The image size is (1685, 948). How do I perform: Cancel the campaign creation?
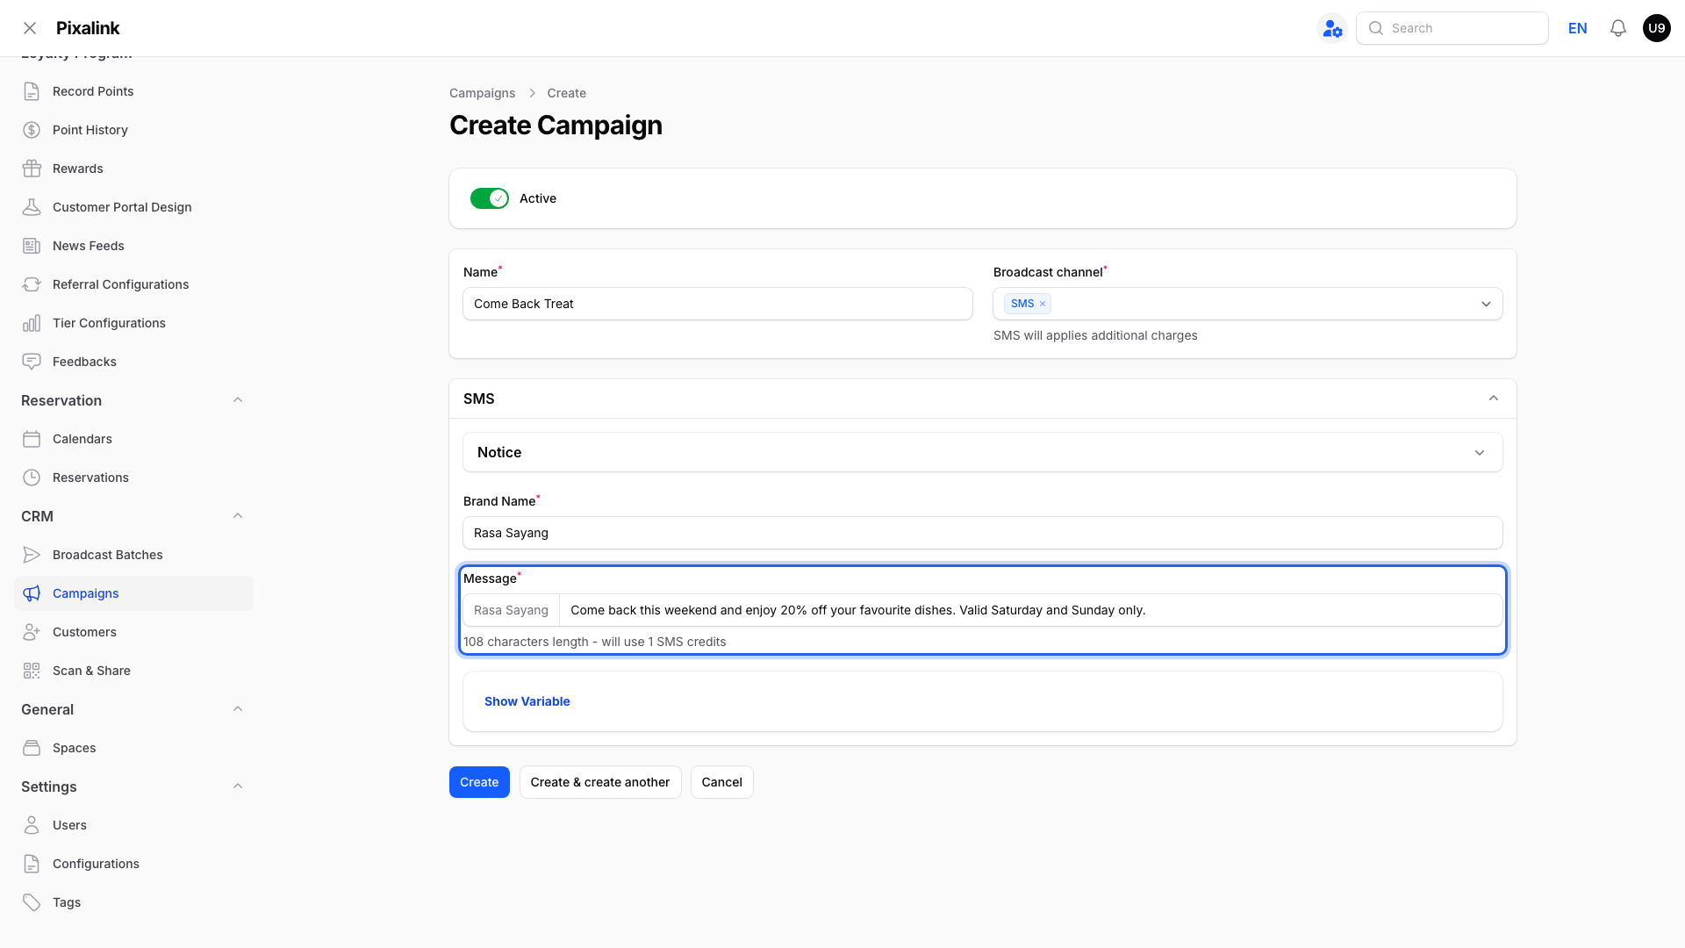722,782
